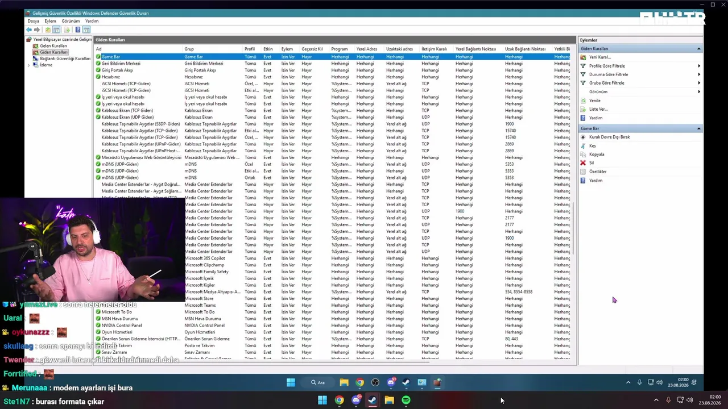728x409 pixels.
Task: Click the Kes scissors icon
Action: 583,146
